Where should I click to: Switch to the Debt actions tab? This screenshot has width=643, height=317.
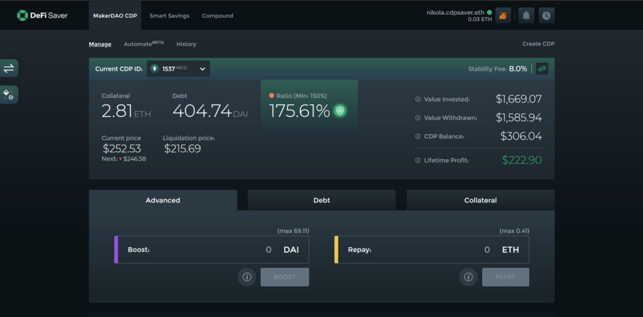[322, 200]
